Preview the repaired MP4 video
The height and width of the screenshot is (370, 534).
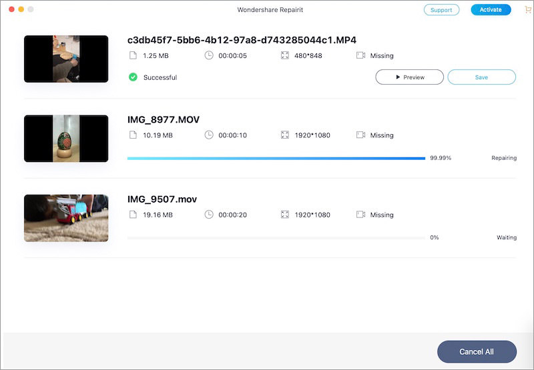(x=409, y=77)
